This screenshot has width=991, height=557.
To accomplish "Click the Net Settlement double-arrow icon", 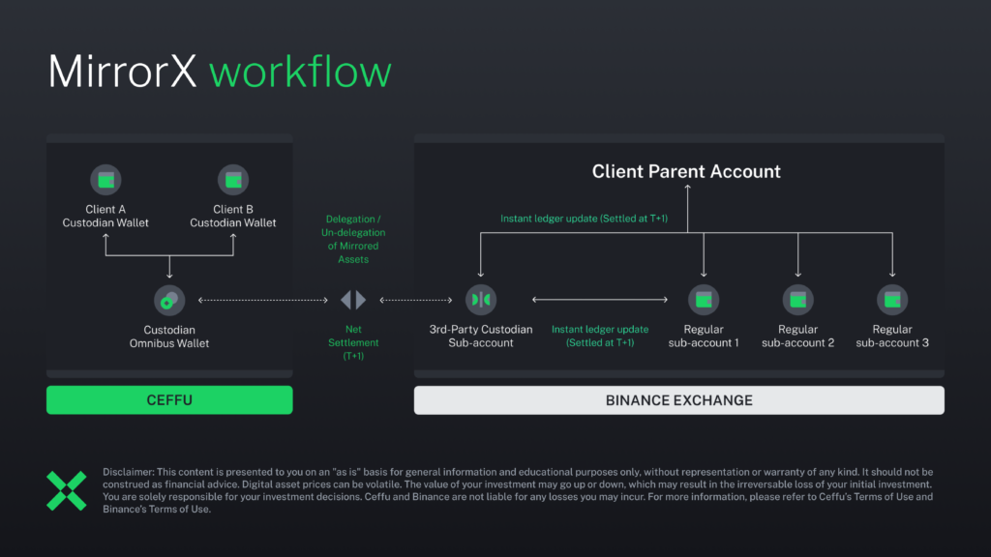I will click(353, 300).
